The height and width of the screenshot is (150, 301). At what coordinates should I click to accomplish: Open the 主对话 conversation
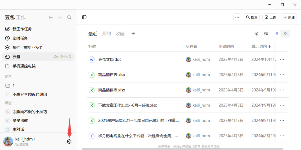(x=38, y=129)
